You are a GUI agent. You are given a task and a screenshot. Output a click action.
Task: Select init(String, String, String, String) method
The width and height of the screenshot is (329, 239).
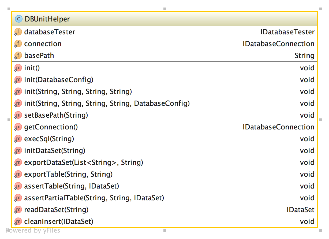(78, 92)
